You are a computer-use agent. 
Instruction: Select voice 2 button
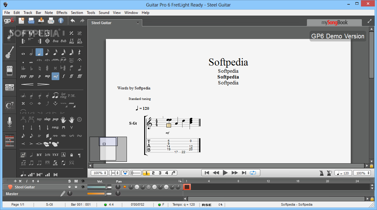pos(153,173)
